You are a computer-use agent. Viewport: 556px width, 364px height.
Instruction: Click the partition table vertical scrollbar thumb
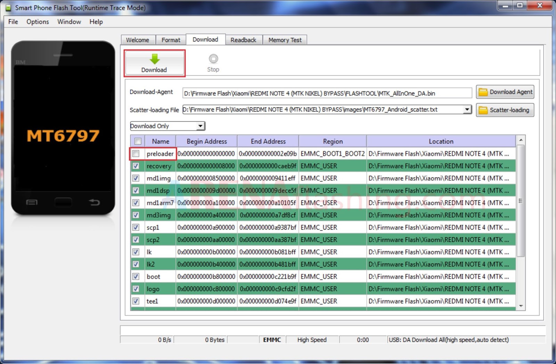521,201
